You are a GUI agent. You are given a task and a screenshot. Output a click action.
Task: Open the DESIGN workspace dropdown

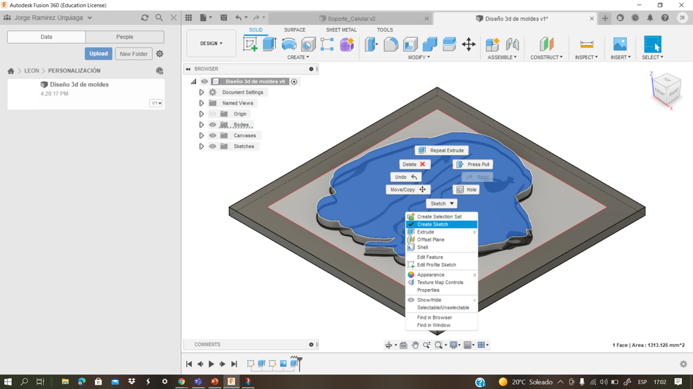211,44
